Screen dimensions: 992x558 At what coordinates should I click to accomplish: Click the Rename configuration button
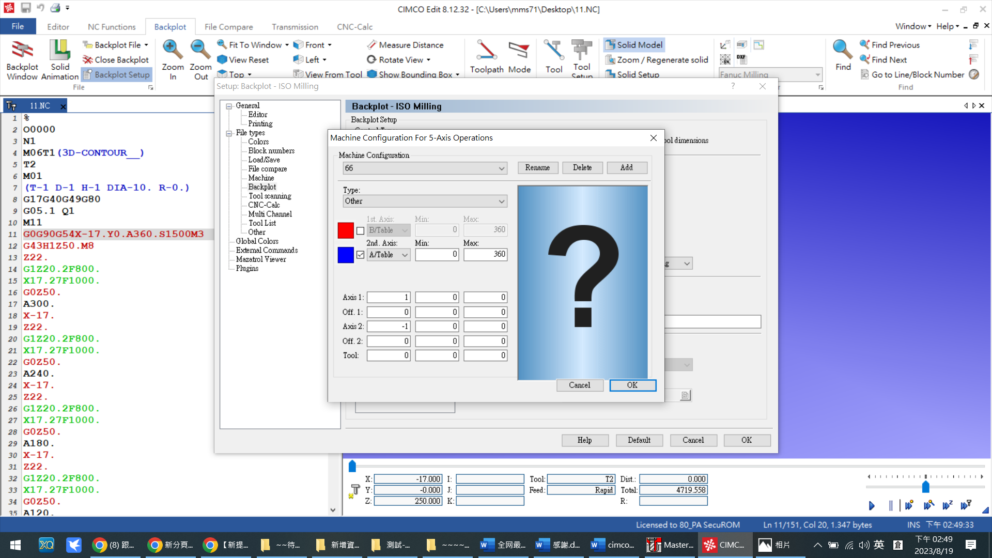point(537,168)
